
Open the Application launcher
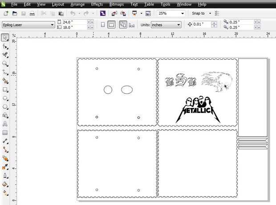pyautogui.click(x=134, y=13)
